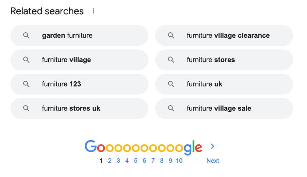Click the Goooooooooogle pagination logo
Image resolution: width=307 pixels, height=177 pixels.
[143, 147]
